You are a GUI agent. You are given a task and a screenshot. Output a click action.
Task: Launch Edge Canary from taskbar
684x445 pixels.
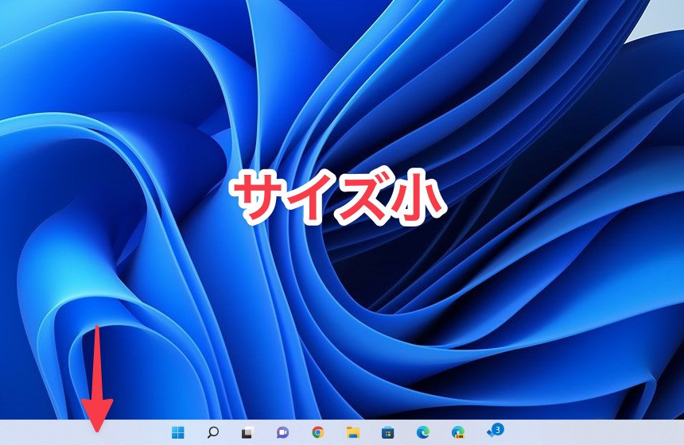[x=457, y=432]
